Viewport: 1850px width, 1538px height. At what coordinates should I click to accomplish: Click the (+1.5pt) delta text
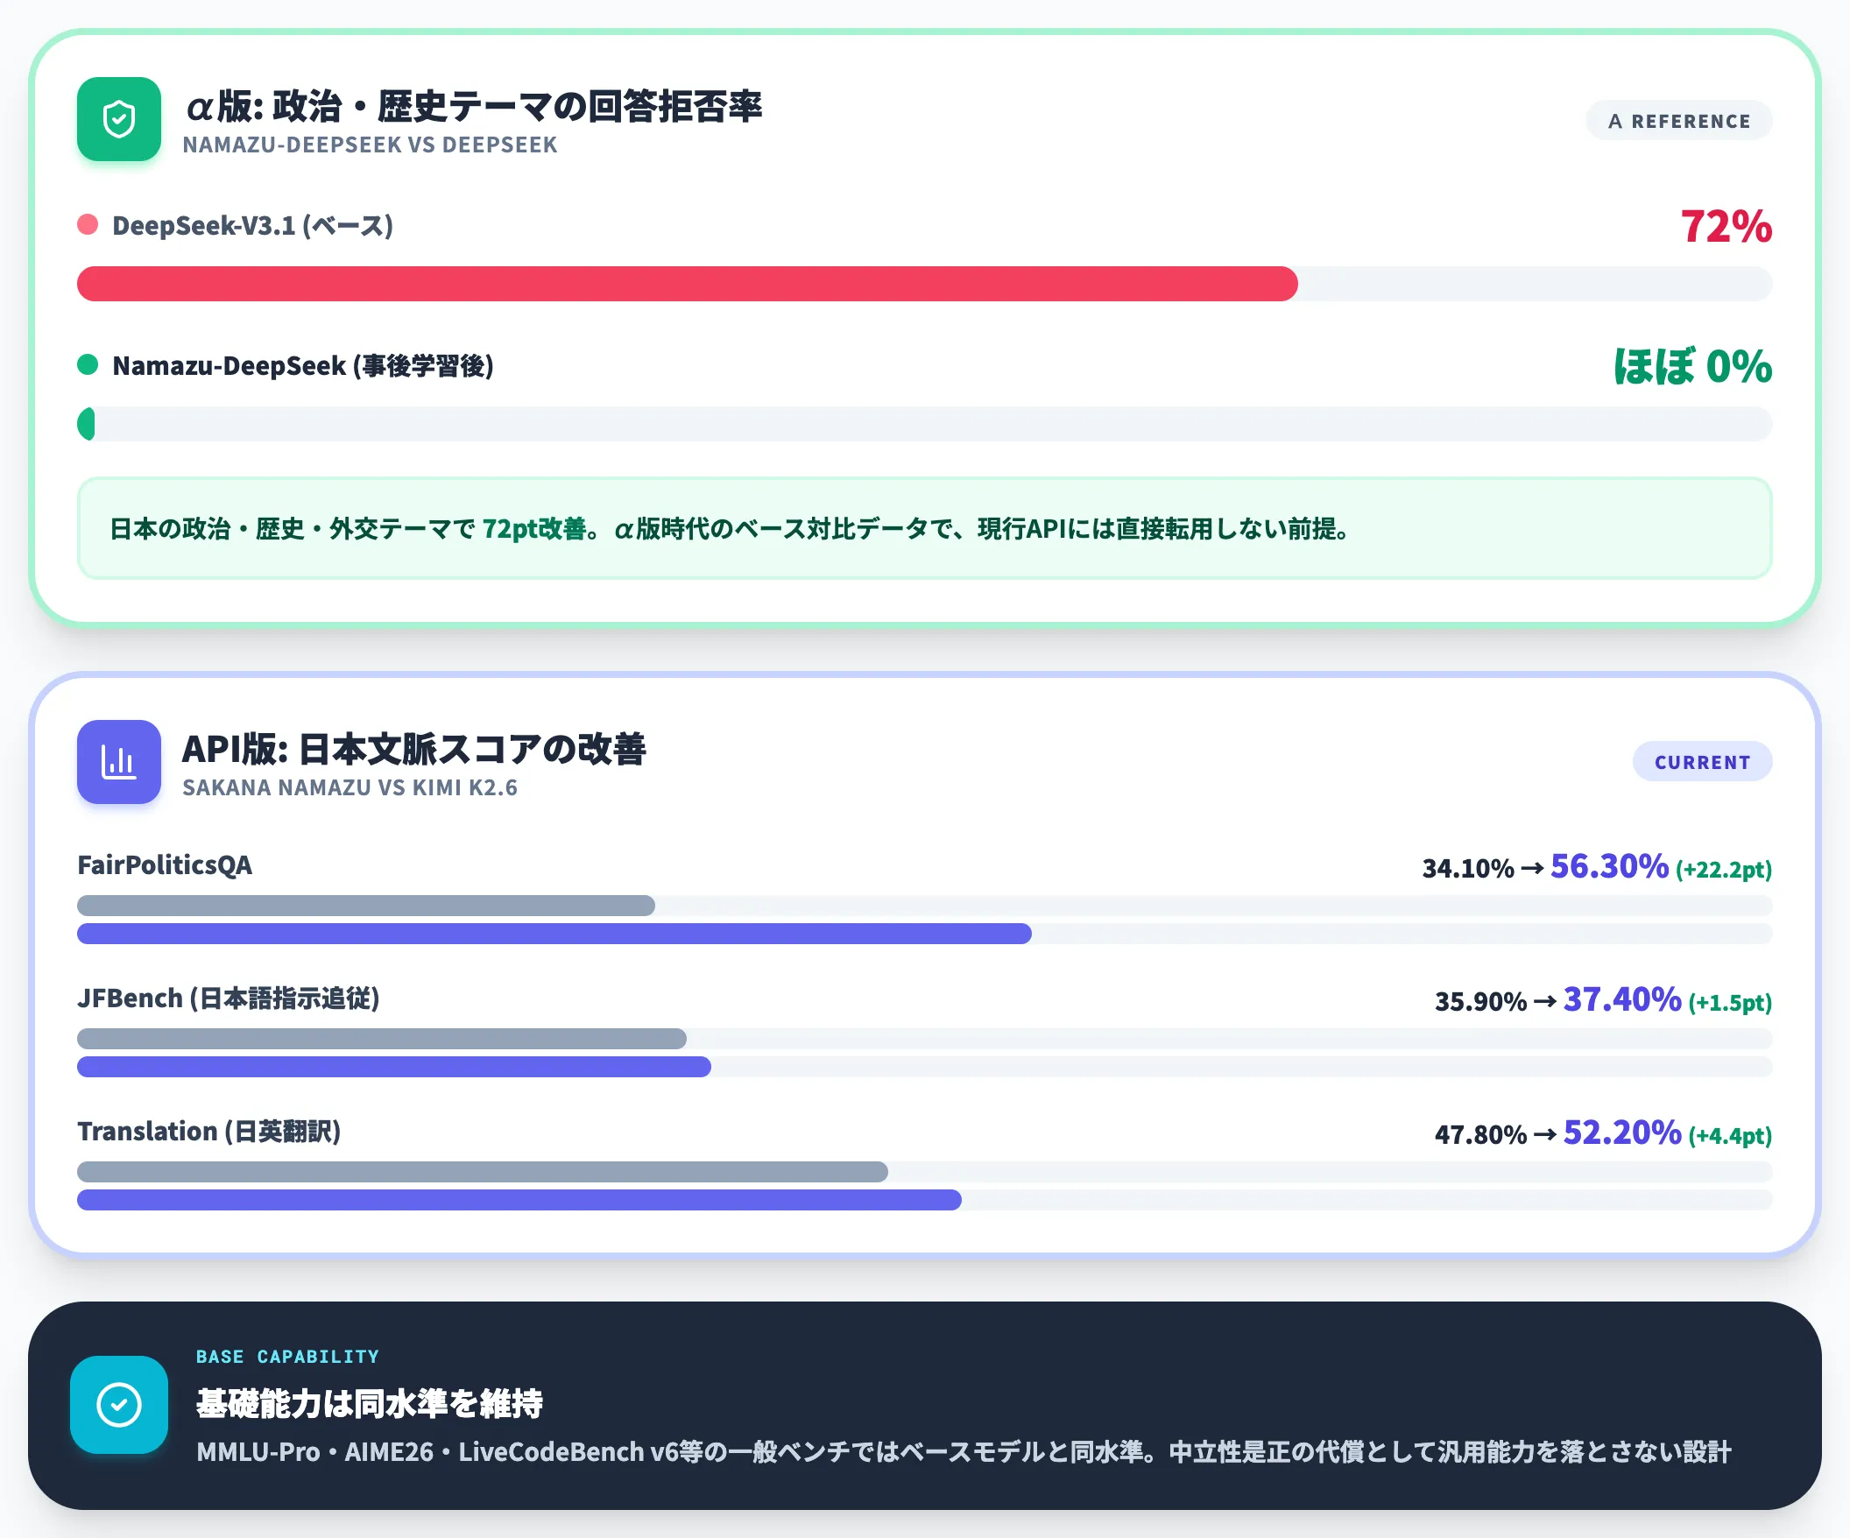point(1730,1003)
